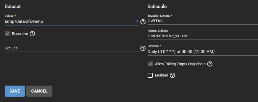Click the Recursive label text
The width and height of the screenshot is (258, 102).
[20, 34]
